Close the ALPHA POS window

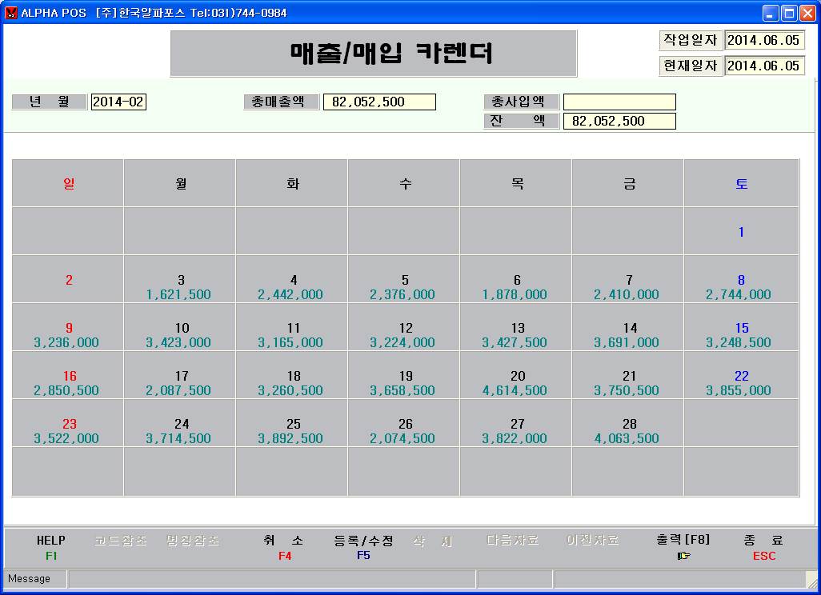pyautogui.click(x=807, y=13)
